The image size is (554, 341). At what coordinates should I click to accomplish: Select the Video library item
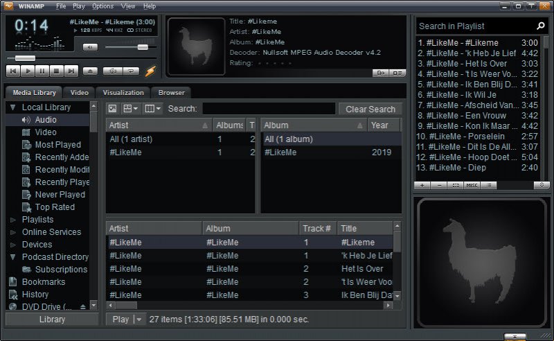pos(46,132)
